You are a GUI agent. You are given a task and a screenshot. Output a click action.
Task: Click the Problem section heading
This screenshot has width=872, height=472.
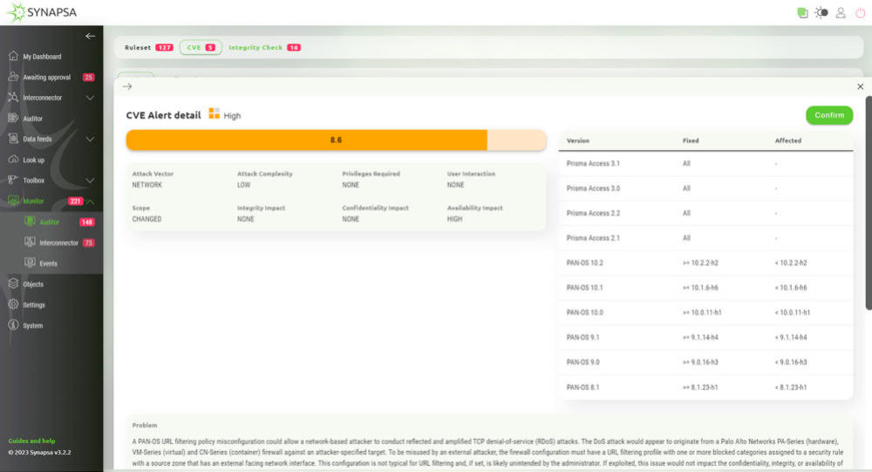(145, 425)
